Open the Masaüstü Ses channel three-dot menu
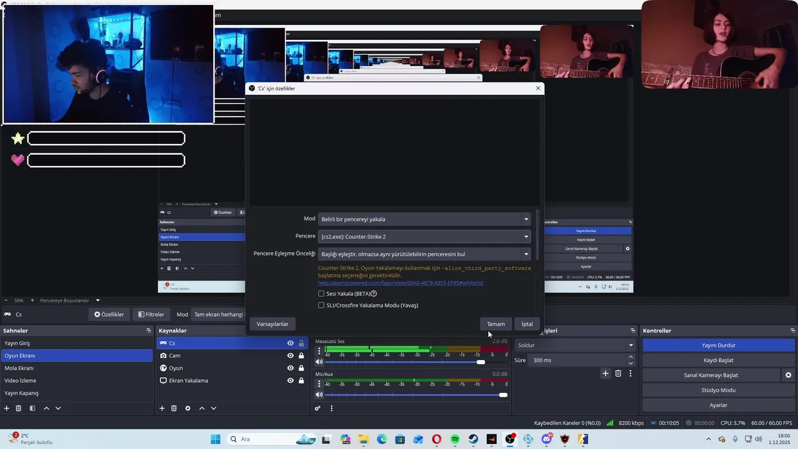The height and width of the screenshot is (449, 798). tap(319, 350)
